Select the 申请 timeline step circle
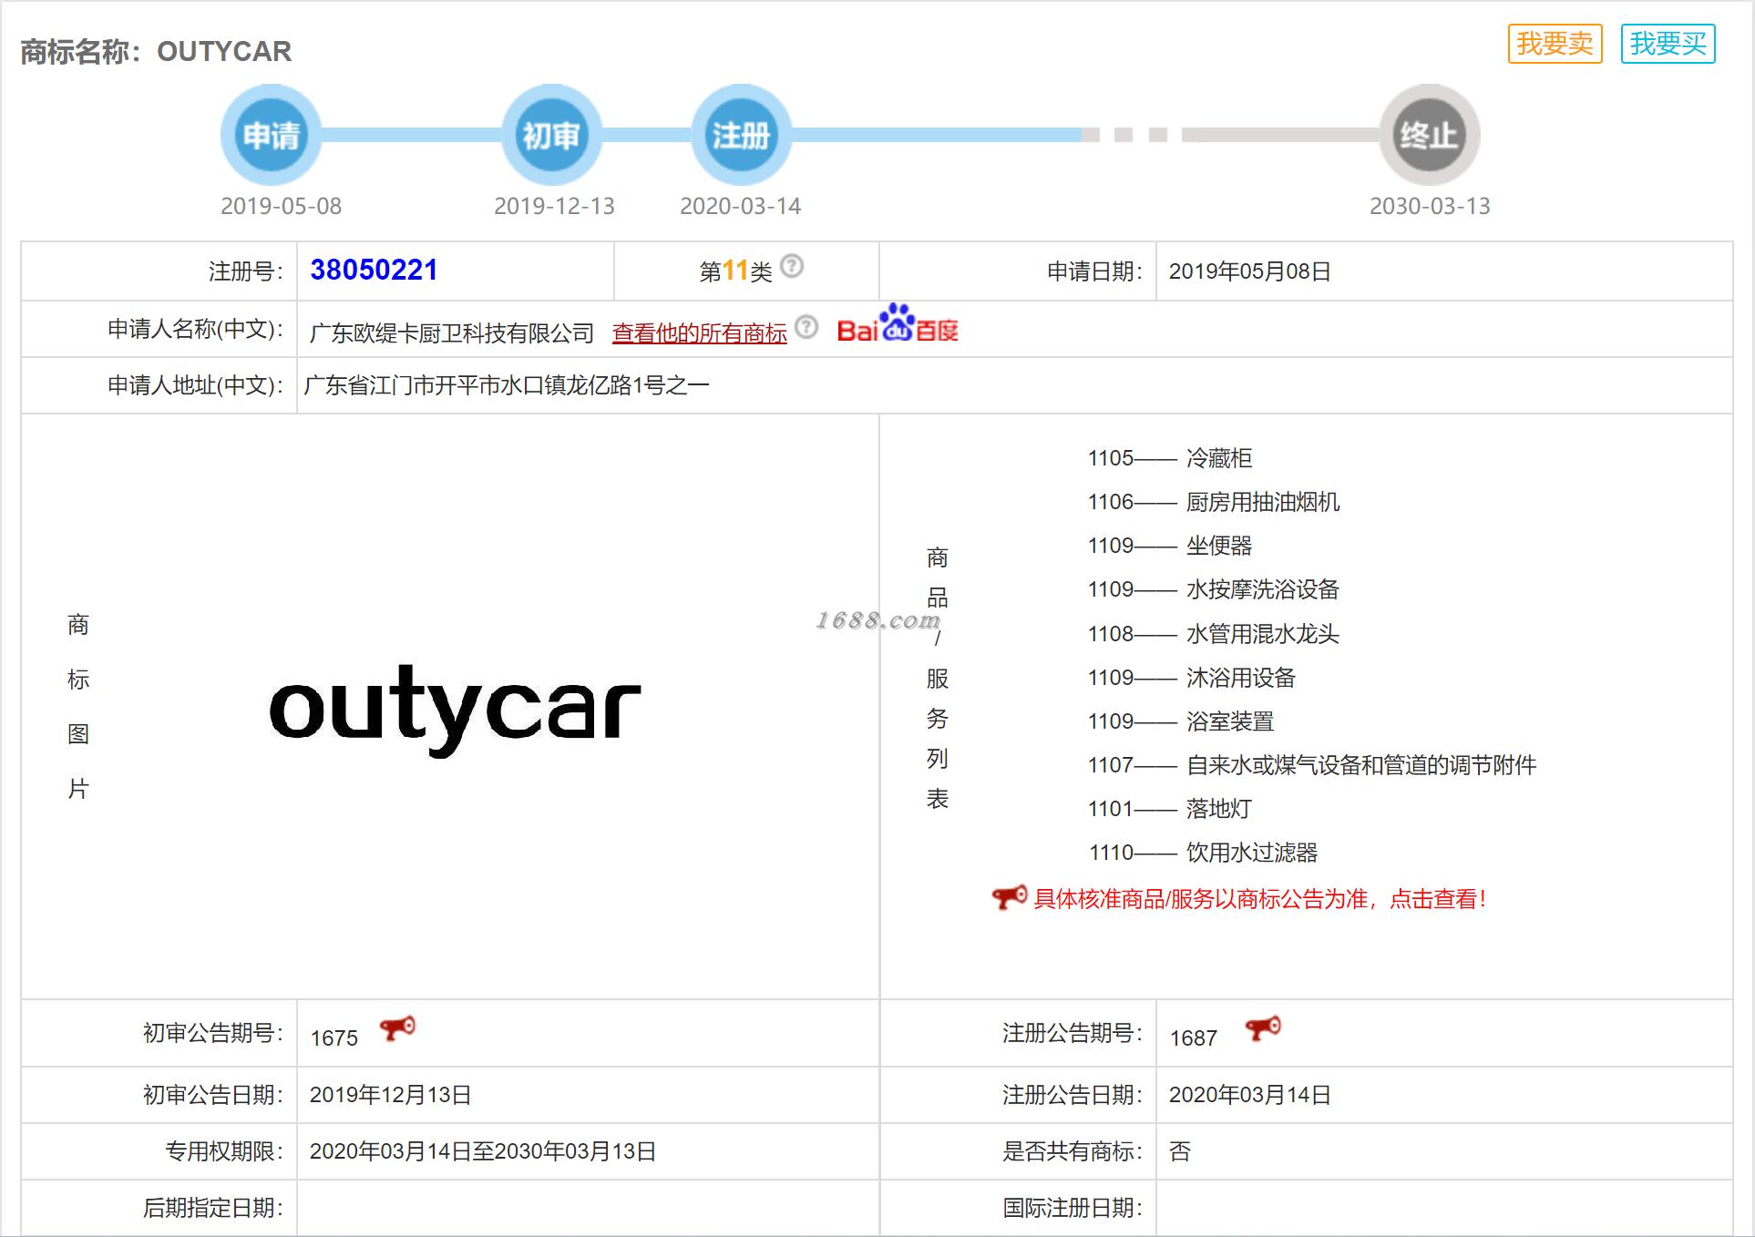Screen dimensions: 1755x1237 271,135
